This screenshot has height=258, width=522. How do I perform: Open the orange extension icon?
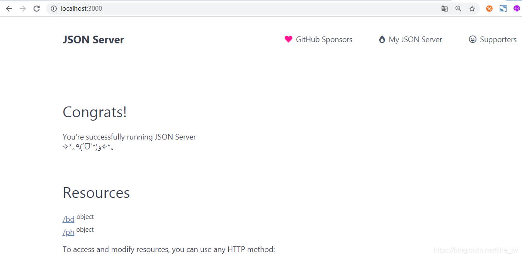tap(489, 9)
